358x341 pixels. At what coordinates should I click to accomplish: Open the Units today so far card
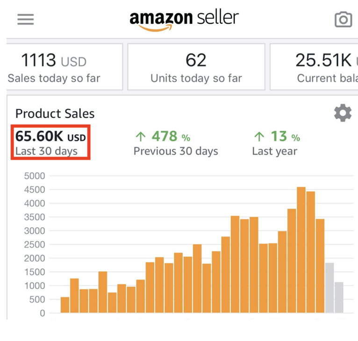coord(196,67)
